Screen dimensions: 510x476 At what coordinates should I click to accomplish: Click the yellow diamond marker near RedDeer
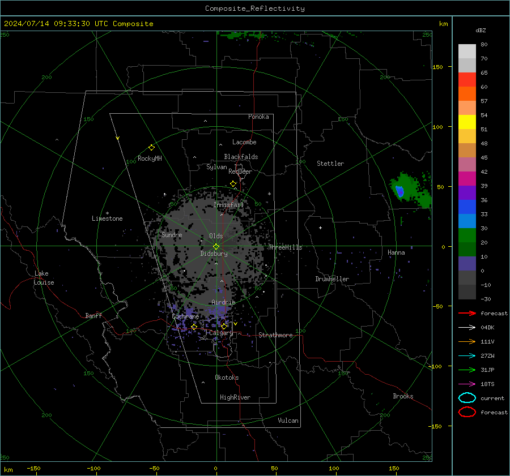[233, 184]
